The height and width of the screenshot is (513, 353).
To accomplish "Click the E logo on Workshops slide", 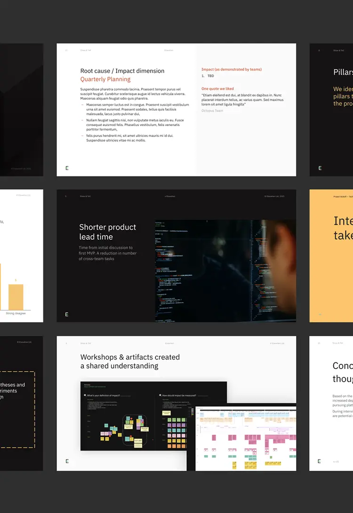I will click(x=67, y=461).
